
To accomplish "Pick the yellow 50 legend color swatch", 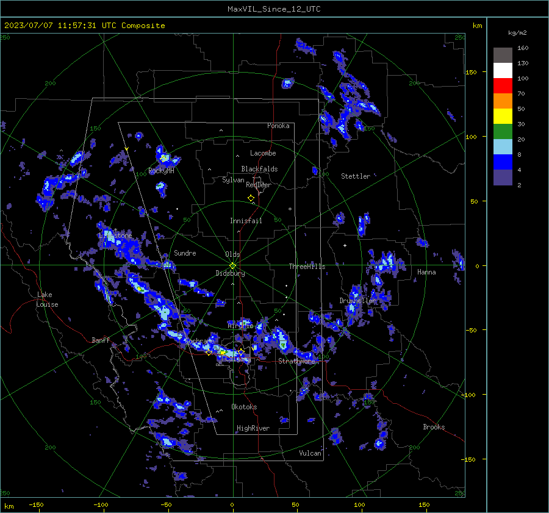I will (x=503, y=117).
